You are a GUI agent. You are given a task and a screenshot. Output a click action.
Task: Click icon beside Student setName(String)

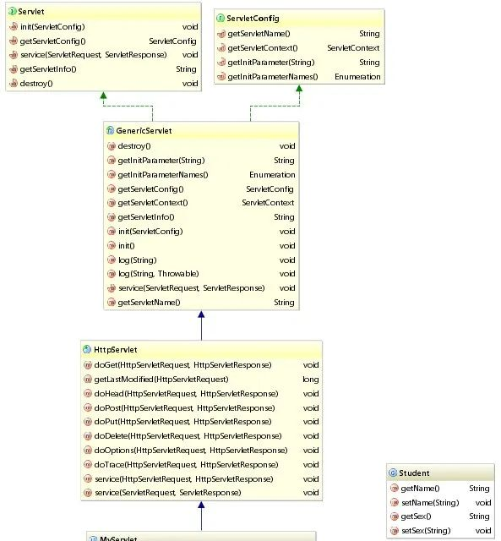pos(394,502)
